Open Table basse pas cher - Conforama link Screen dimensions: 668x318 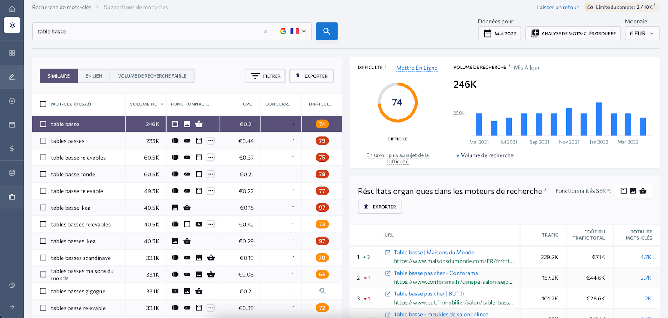point(436,273)
